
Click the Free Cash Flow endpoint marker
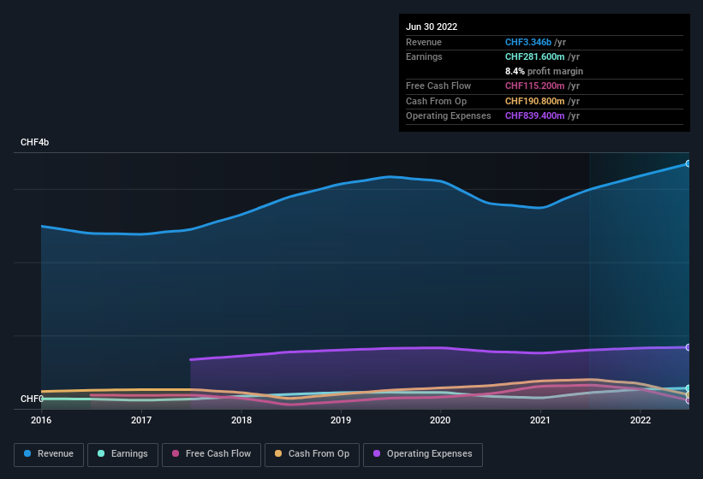[x=688, y=400]
